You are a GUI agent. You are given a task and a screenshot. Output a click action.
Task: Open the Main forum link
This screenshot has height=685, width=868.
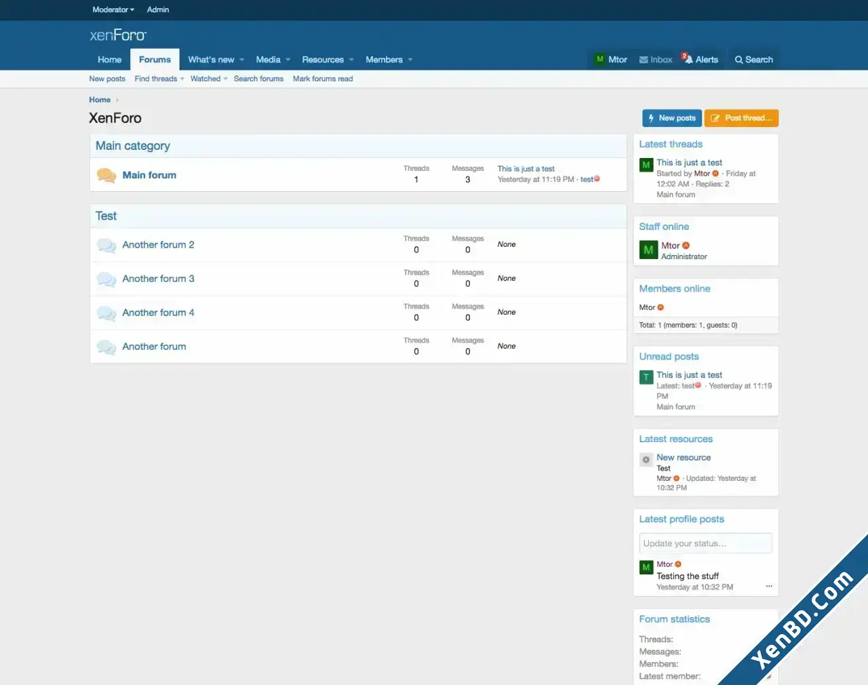coord(149,175)
